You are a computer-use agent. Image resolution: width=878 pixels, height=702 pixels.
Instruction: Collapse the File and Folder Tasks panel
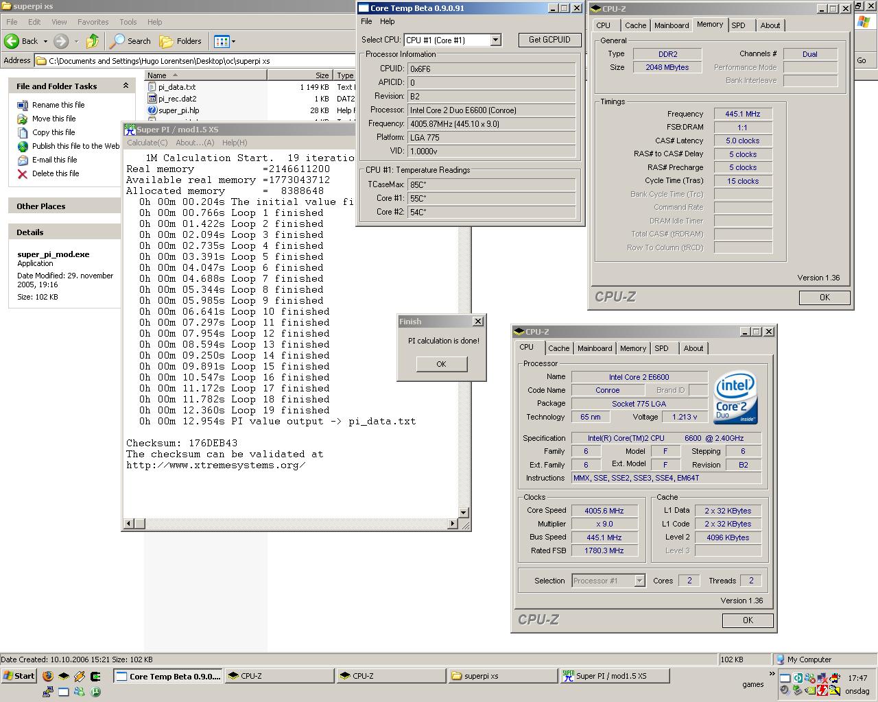126,86
